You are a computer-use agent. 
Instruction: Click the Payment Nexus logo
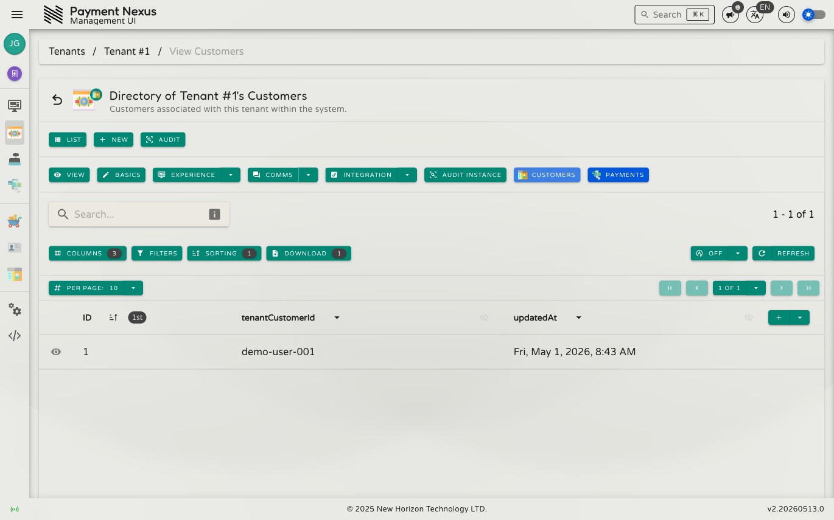[54, 15]
